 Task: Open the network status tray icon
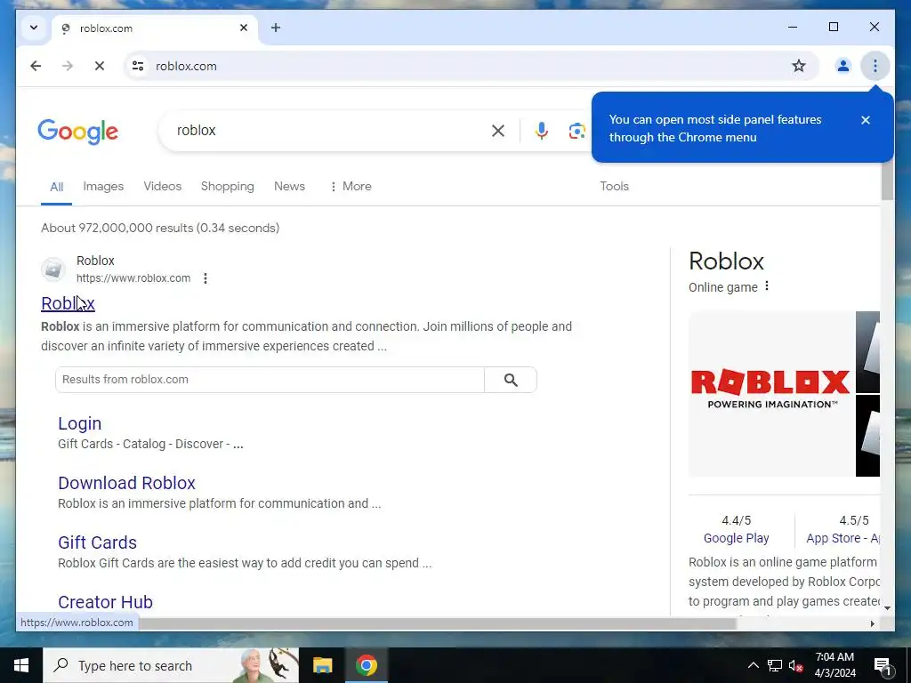775,665
